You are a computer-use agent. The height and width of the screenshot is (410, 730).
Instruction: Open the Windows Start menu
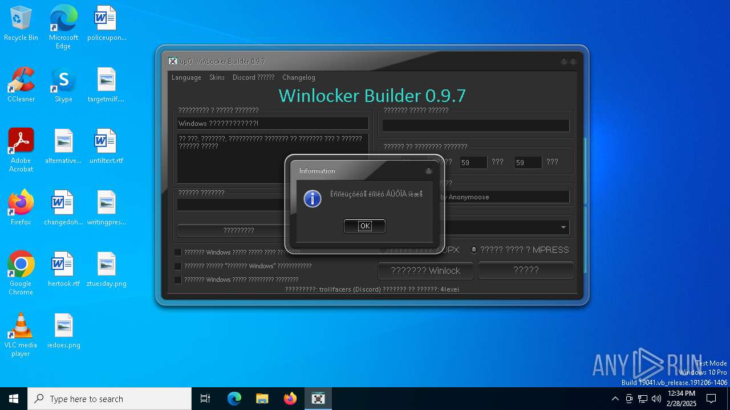click(14, 399)
